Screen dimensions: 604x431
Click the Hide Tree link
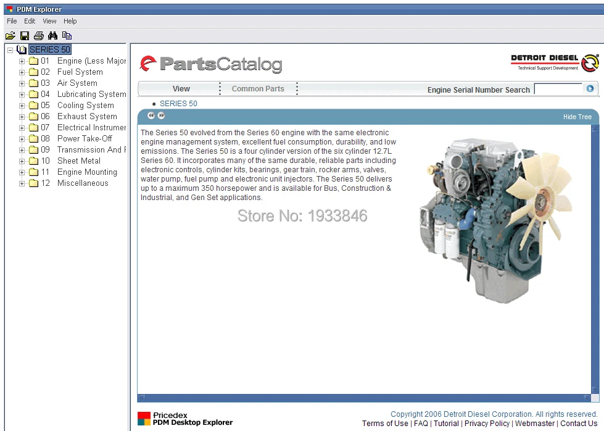pyautogui.click(x=577, y=117)
